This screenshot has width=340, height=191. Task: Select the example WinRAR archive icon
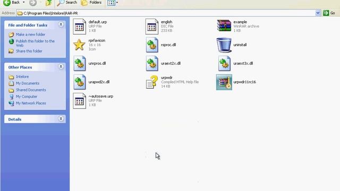click(x=224, y=26)
